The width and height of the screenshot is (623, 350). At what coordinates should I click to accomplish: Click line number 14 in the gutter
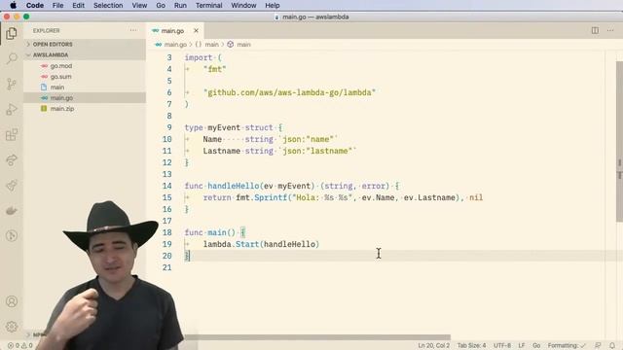(x=167, y=186)
